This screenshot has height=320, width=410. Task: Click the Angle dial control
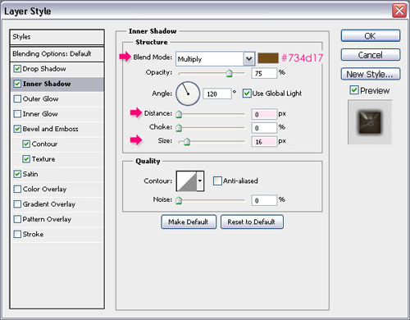click(x=188, y=94)
